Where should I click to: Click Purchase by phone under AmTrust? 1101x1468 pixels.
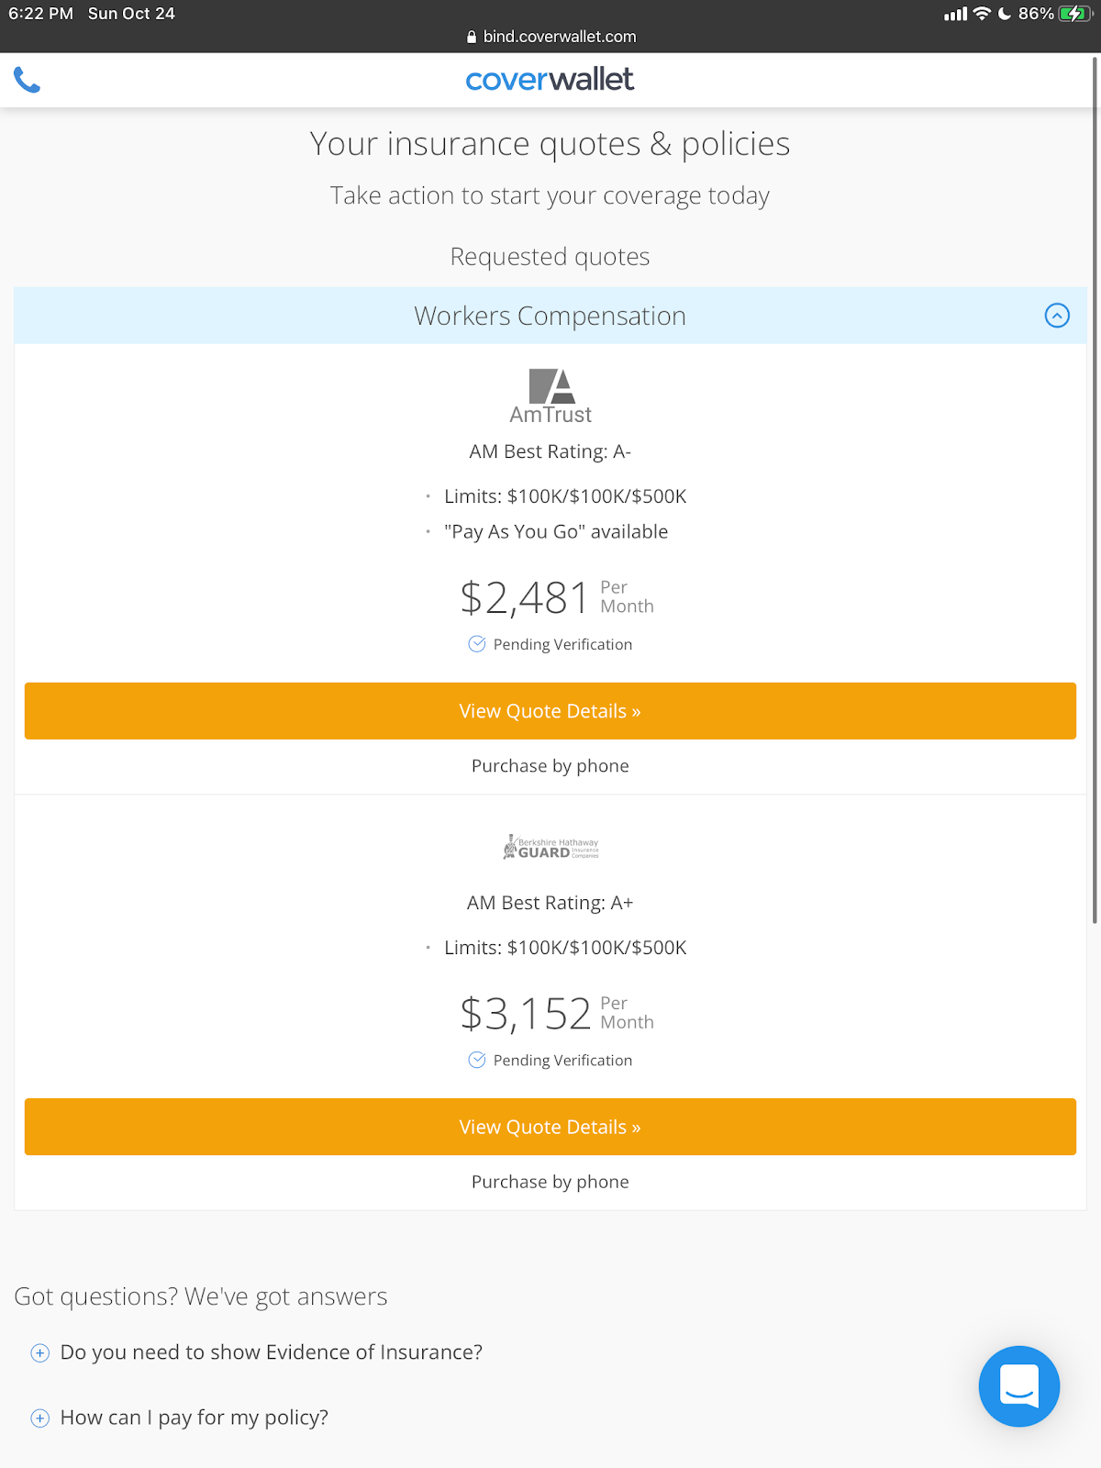tap(550, 766)
